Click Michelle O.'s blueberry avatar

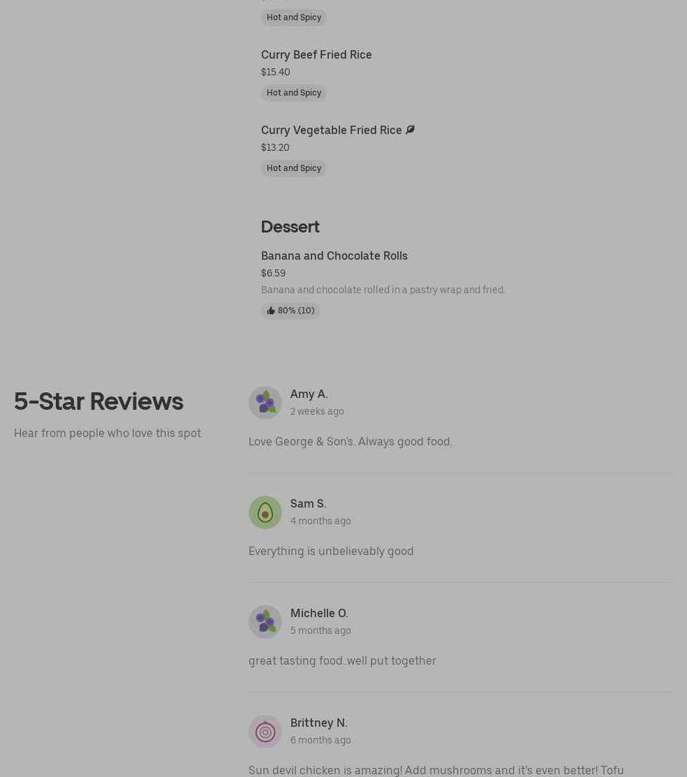(x=265, y=622)
